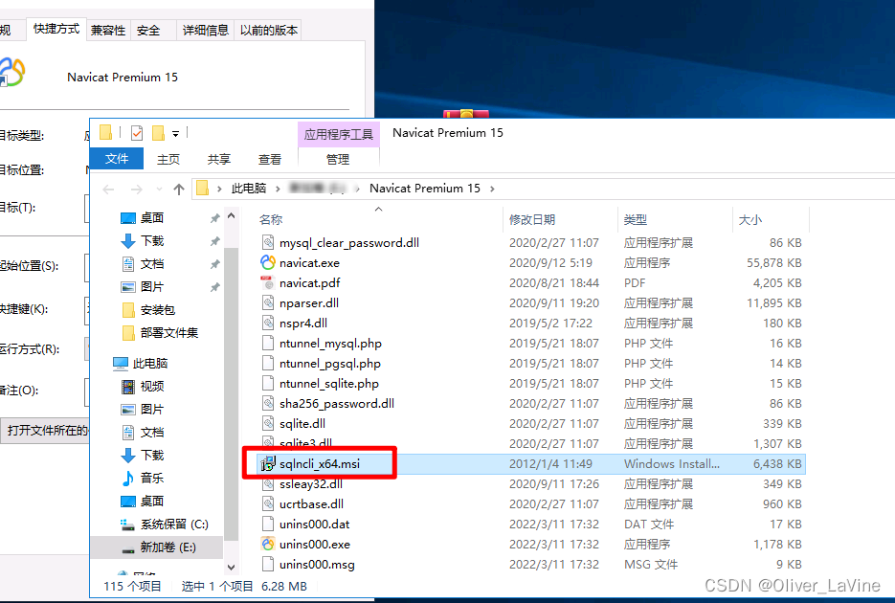Open the 兼容性 tab in properties dialog

point(108,31)
